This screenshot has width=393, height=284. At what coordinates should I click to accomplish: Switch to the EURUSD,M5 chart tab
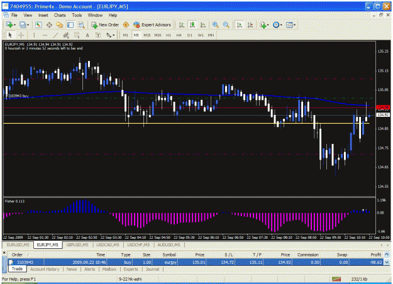18,244
